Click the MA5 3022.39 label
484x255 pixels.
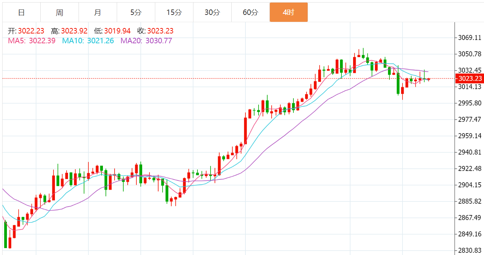point(32,41)
